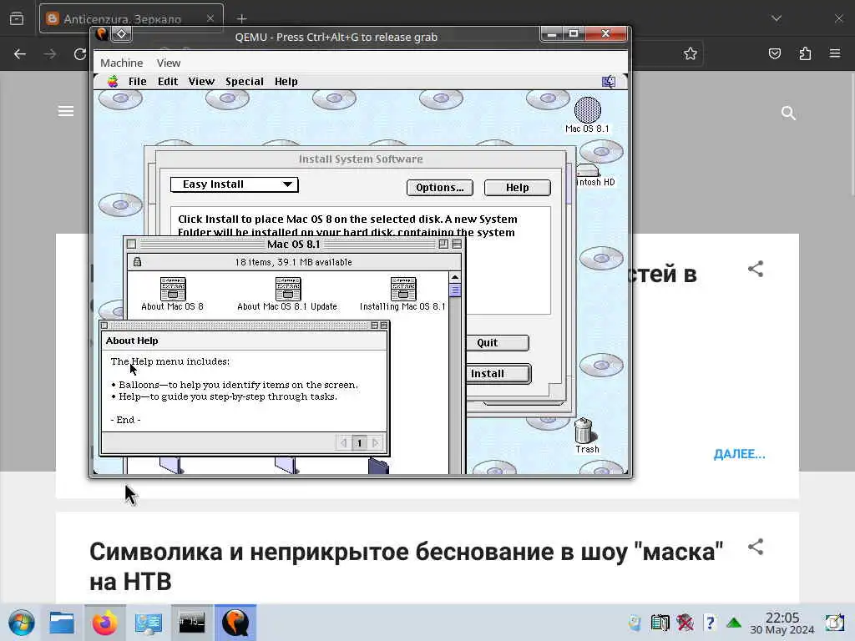Viewport: 855px width, 641px height.
Task: Open the Mac OS Help menu in menu bar
Action: 286,82
